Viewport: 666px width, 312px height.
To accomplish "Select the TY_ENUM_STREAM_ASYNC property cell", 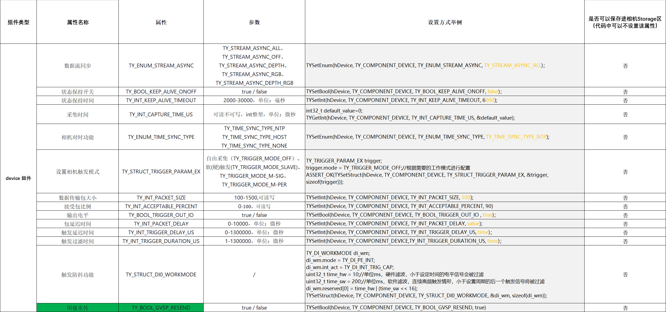I will tap(161, 65).
